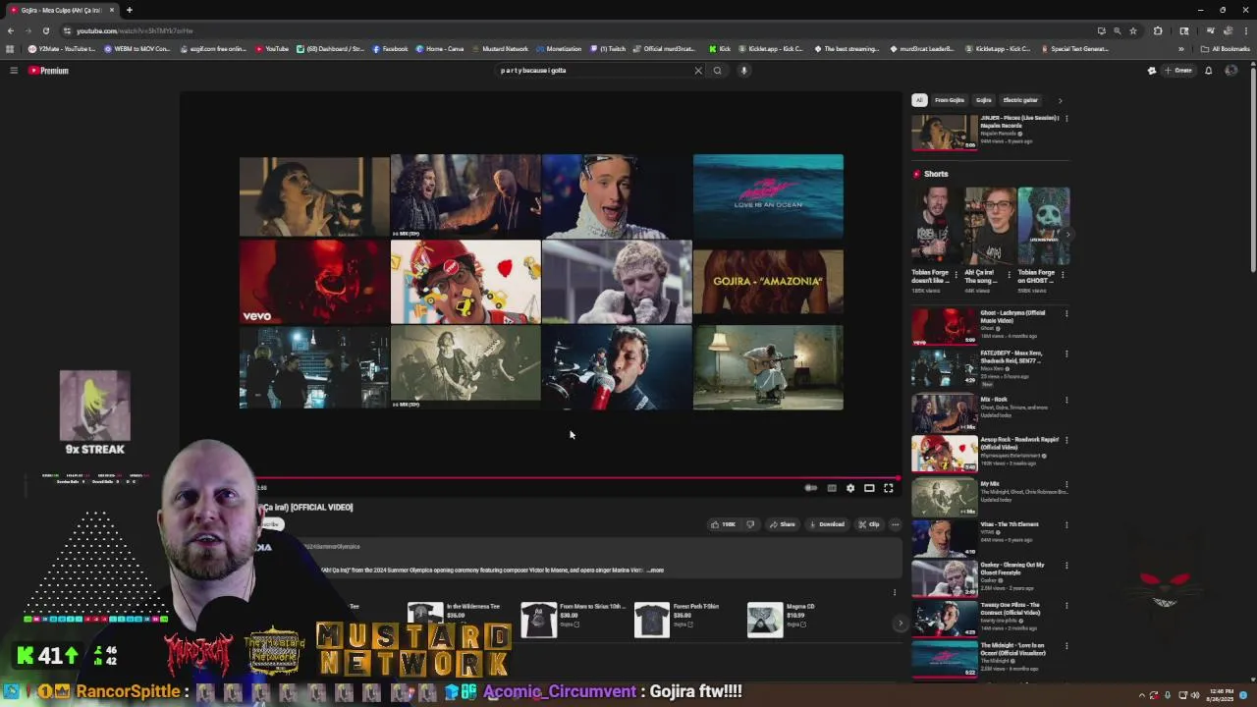
Task: Open options for Ghost Lachryma video
Action: click(1066, 314)
